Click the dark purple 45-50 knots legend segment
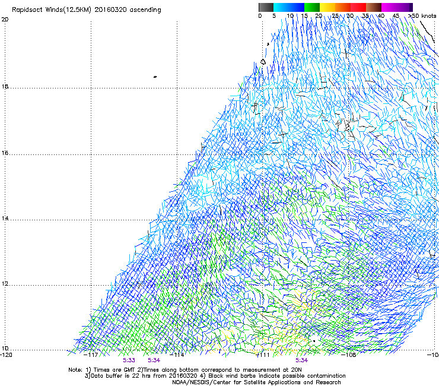Screen dimensions: 439x386 pyautogui.click(x=405, y=7)
